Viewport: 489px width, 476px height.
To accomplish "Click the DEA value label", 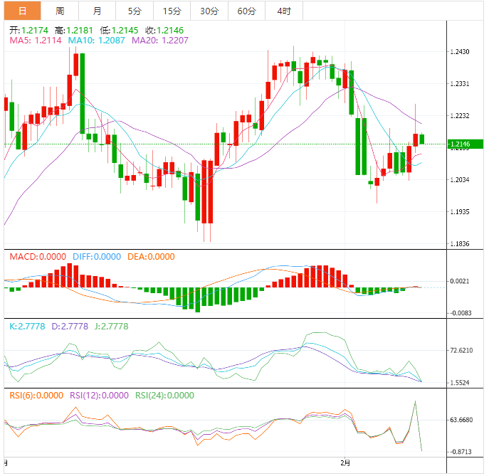I will (x=150, y=257).
